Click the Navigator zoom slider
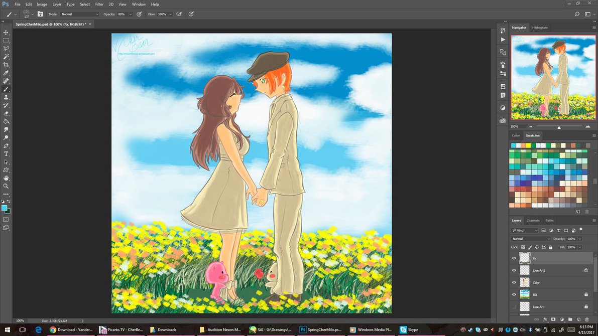This screenshot has width=598, height=336. [x=559, y=127]
